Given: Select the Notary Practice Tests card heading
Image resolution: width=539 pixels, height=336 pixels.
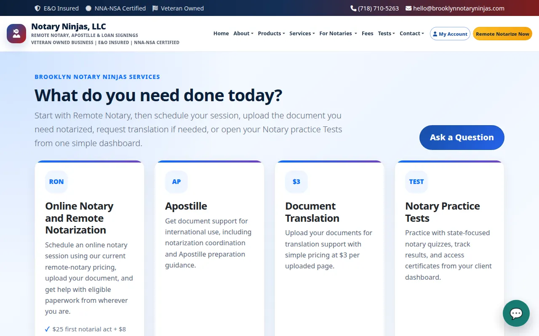Looking at the screenshot, I should tap(443, 212).
